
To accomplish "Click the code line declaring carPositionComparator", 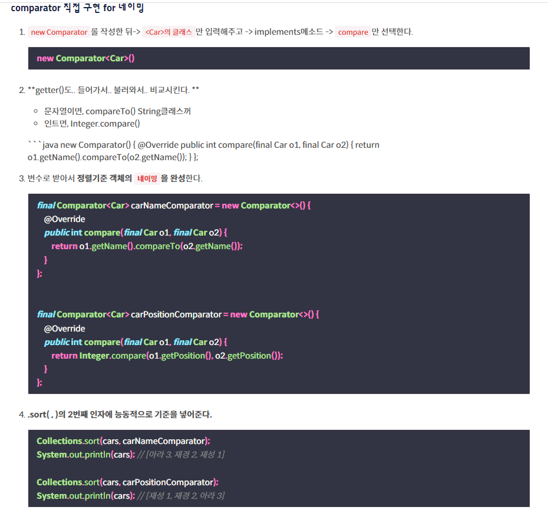I will [178, 314].
